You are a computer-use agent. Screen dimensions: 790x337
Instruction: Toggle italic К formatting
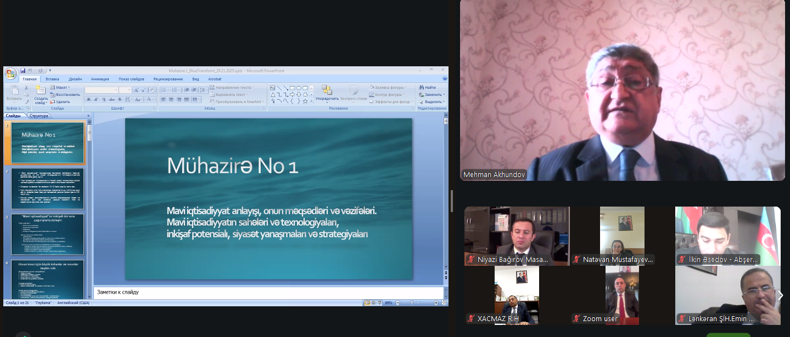point(96,100)
